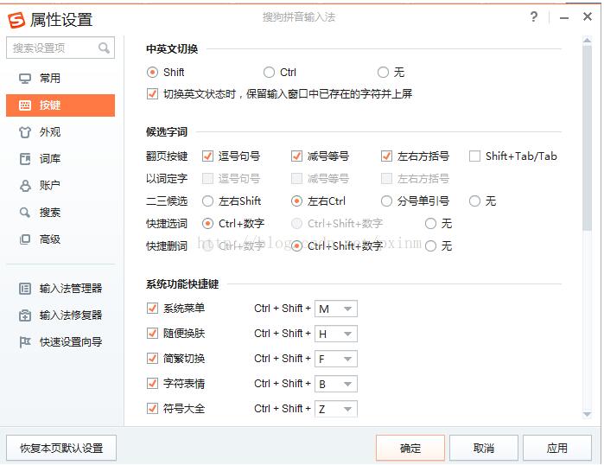Click the Sogou logo icon
The height and width of the screenshot is (465, 604).
tap(16, 20)
